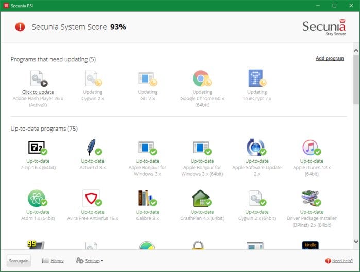The image size is (360, 272).
Task: Click the Secunia PSI title bar app icon
Action: tap(6, 6)
